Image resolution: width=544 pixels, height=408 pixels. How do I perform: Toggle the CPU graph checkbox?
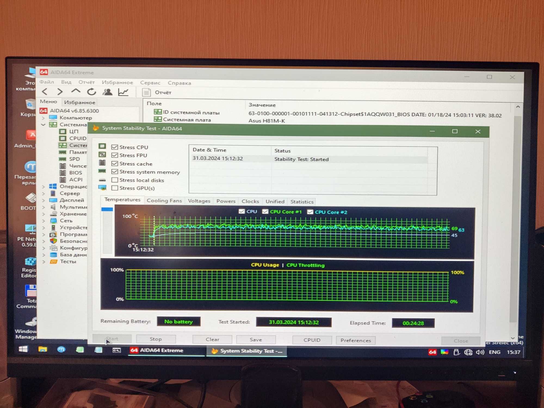click(x=242, y=211)
